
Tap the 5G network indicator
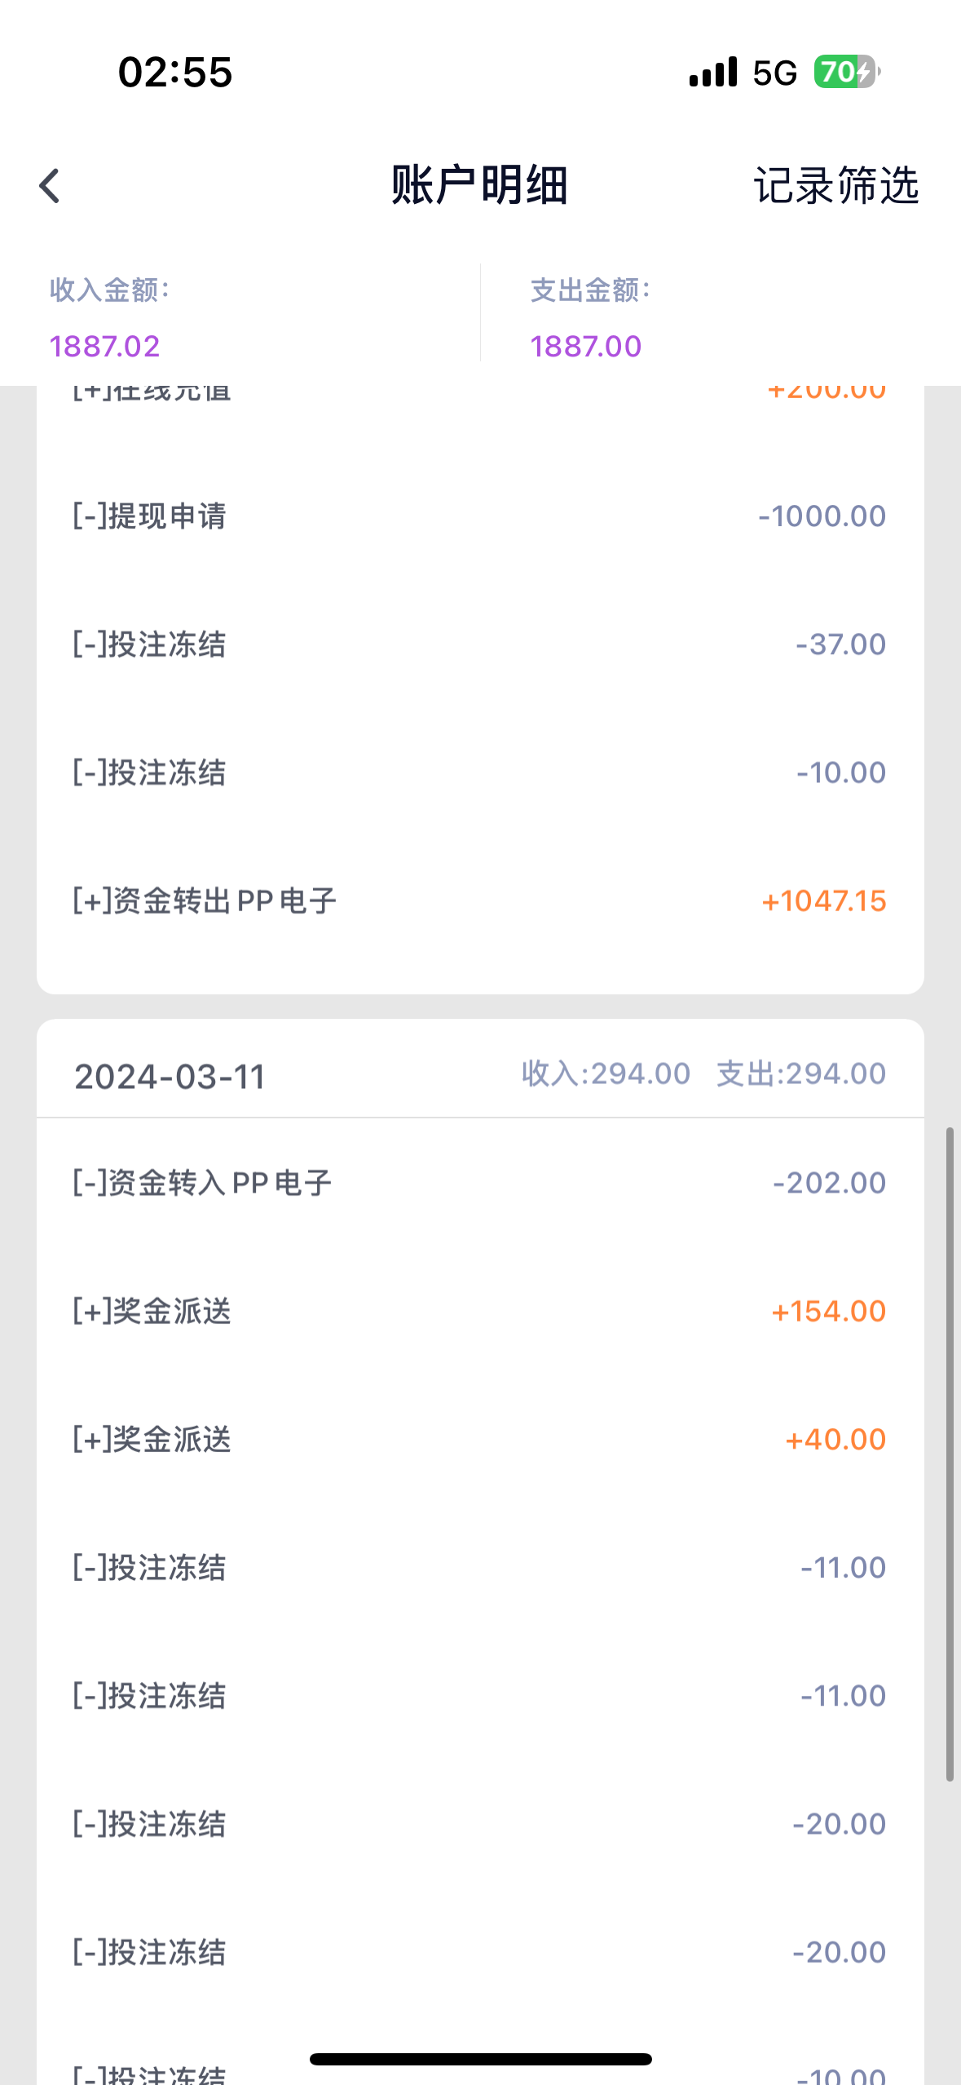point(774,73)
